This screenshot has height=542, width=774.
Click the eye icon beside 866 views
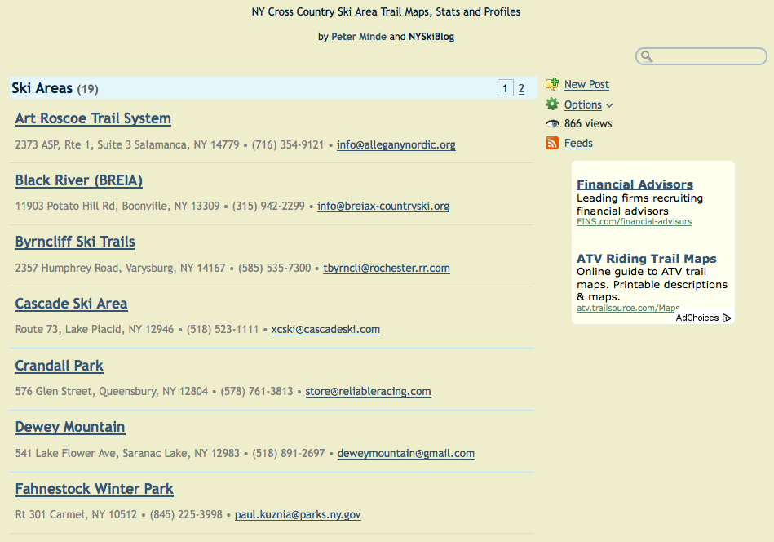coord(552,124)
